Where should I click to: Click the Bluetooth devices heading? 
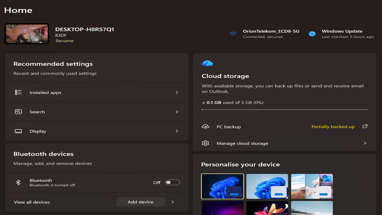(44, 154)
